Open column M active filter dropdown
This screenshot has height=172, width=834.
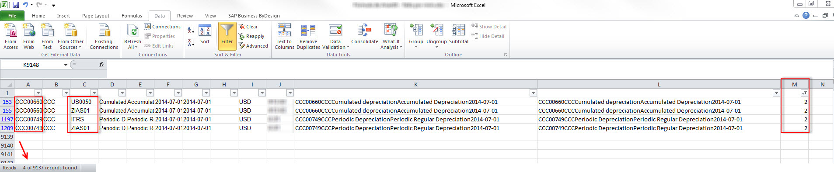tap(804, 93)
